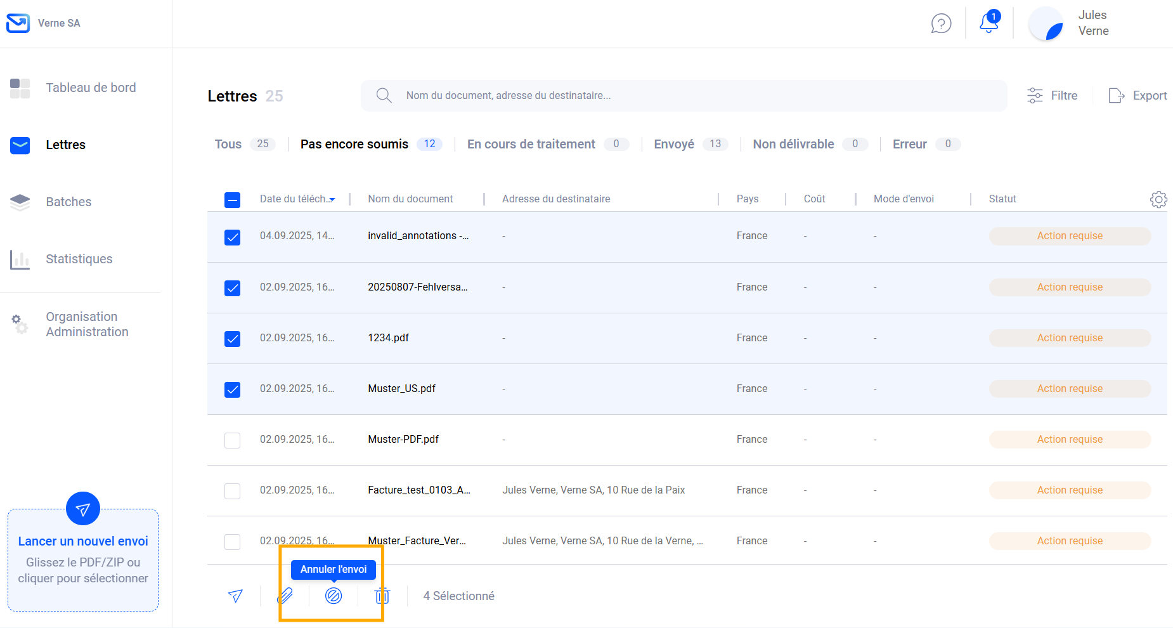Select the Muster-PDF.pdf row checkbox
Viewport: 1173px width, 628px height.
pyautogui.click(x=233, y=440)
